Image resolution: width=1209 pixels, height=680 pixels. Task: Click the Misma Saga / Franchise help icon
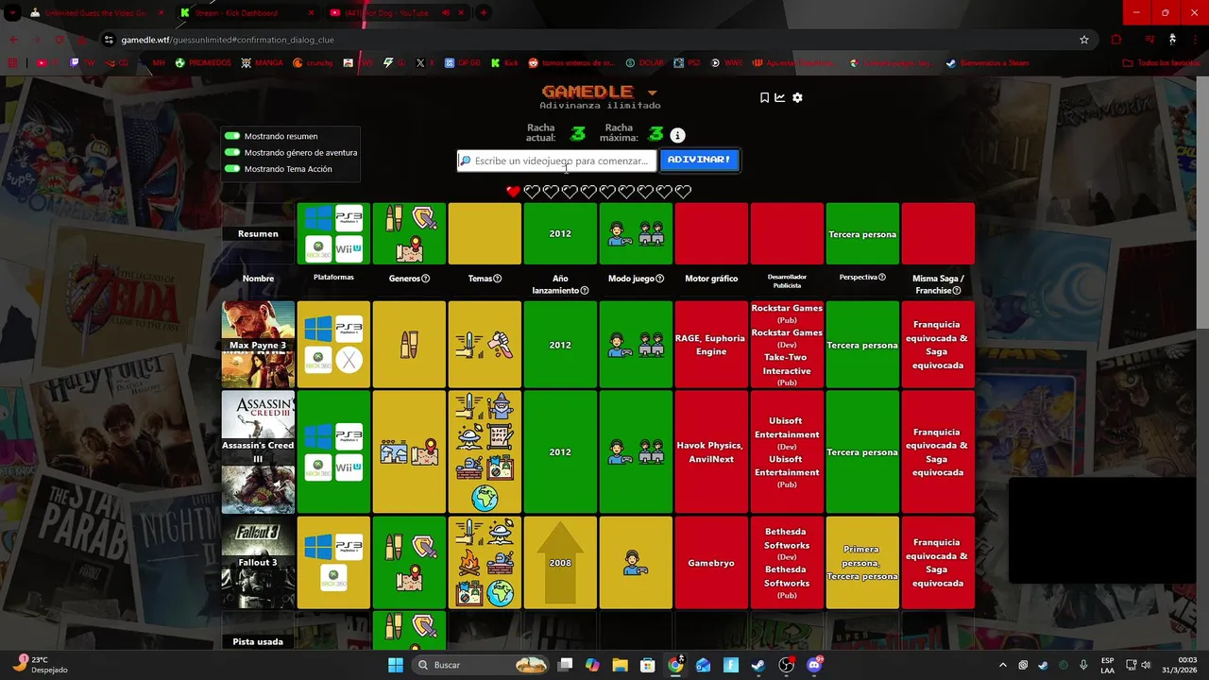tap(956, 290)
